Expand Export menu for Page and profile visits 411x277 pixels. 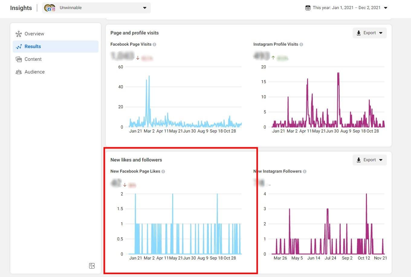coord(370,33)
